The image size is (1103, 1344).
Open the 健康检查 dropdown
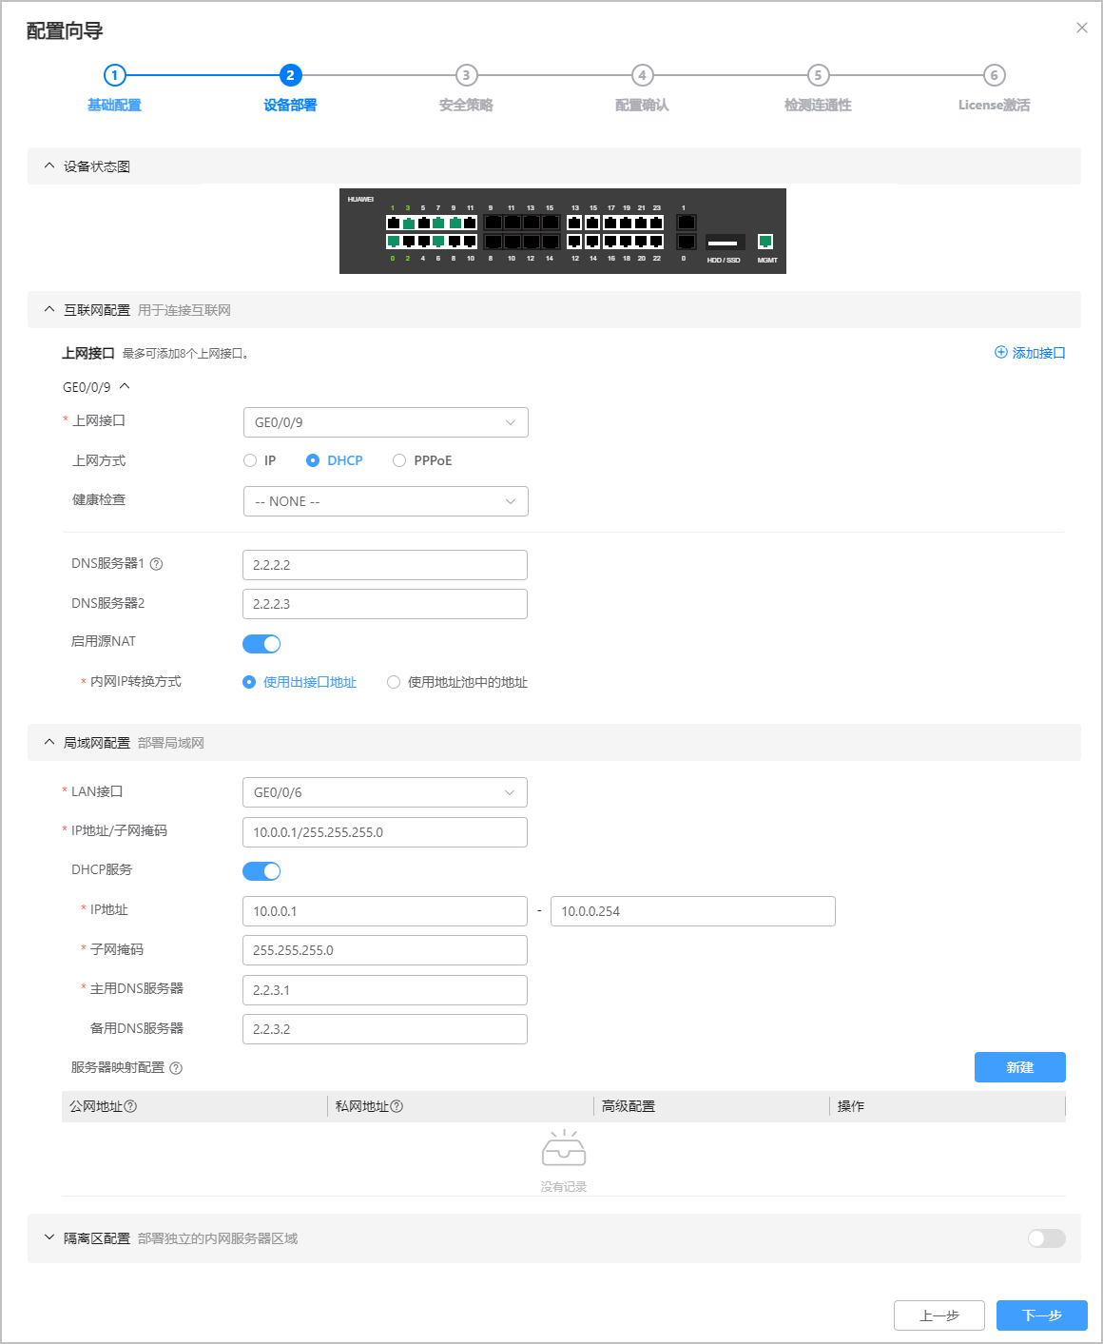tap(386, 501)
